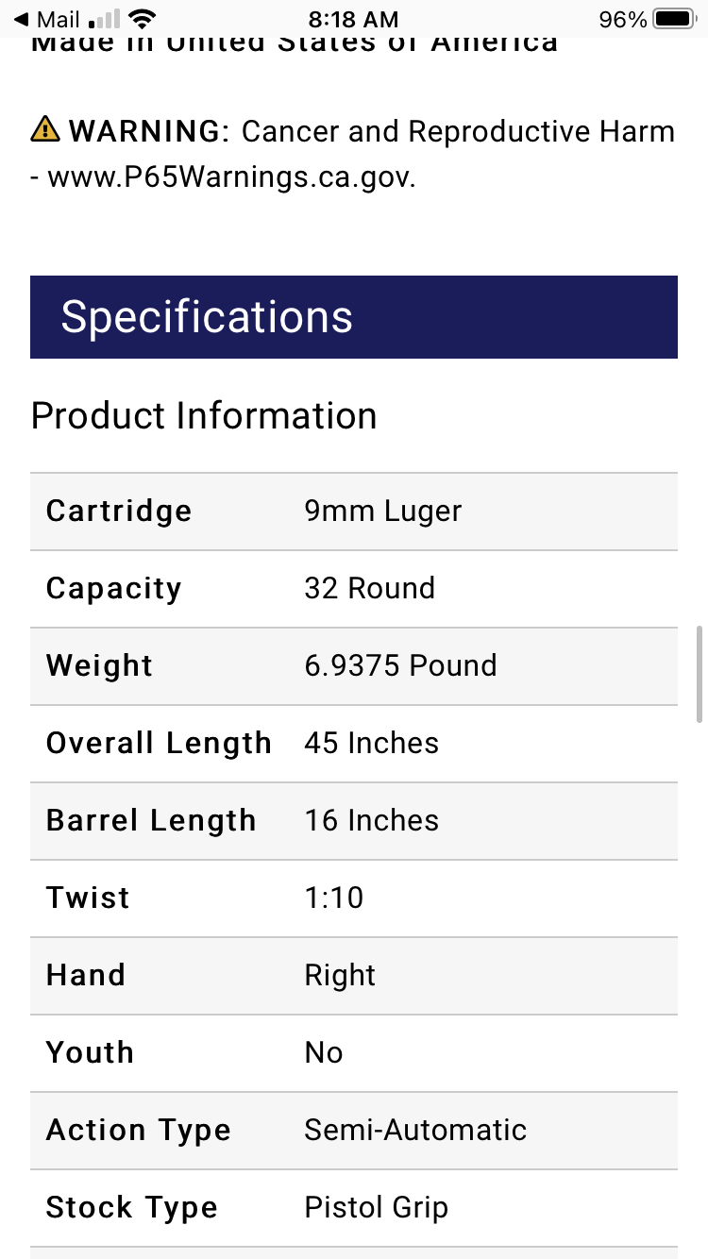Tap the Weight 6.9375 Pound row
This screenshot has width=708, height=1259.
(x=354, y=666)
